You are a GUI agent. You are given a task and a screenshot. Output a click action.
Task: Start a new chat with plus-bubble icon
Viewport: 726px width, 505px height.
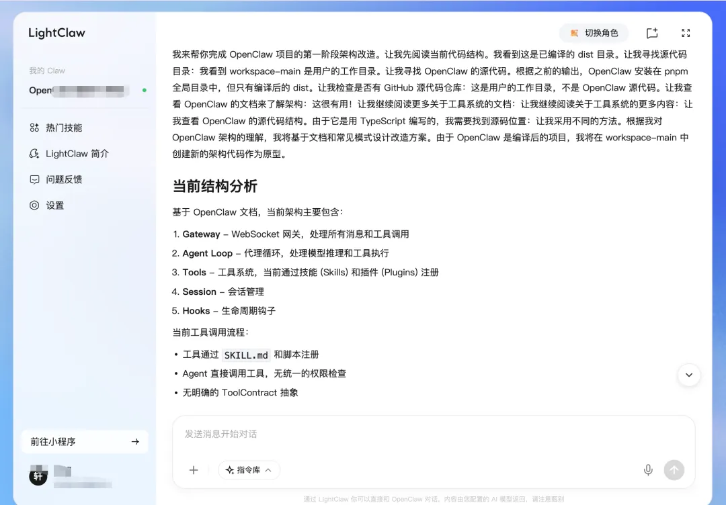coord(652,33)
